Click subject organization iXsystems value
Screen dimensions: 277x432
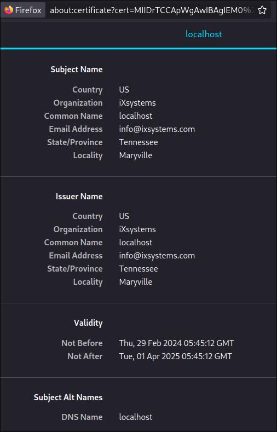click(x=137, y=103)
